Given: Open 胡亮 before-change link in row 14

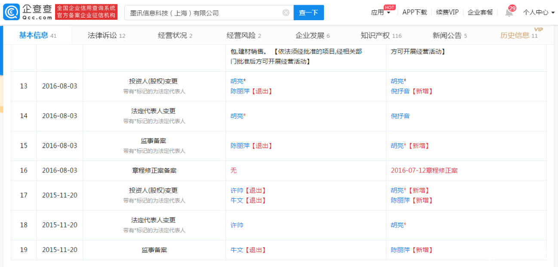Looking at the screenshot, I should tap(237, 116).
